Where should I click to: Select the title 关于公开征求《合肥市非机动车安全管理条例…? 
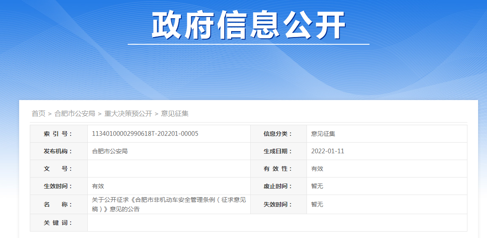(x=169, y=204)
